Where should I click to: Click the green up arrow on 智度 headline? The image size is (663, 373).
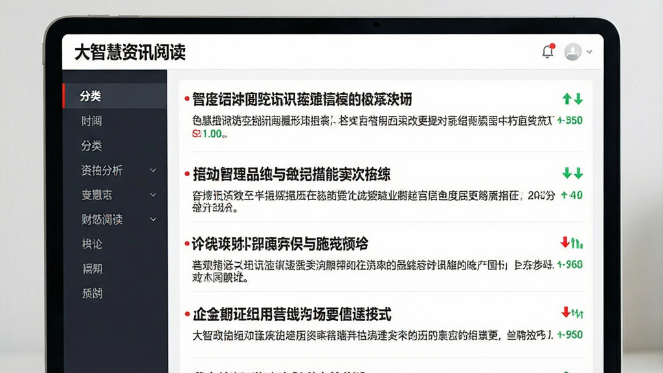click(567, 99)
